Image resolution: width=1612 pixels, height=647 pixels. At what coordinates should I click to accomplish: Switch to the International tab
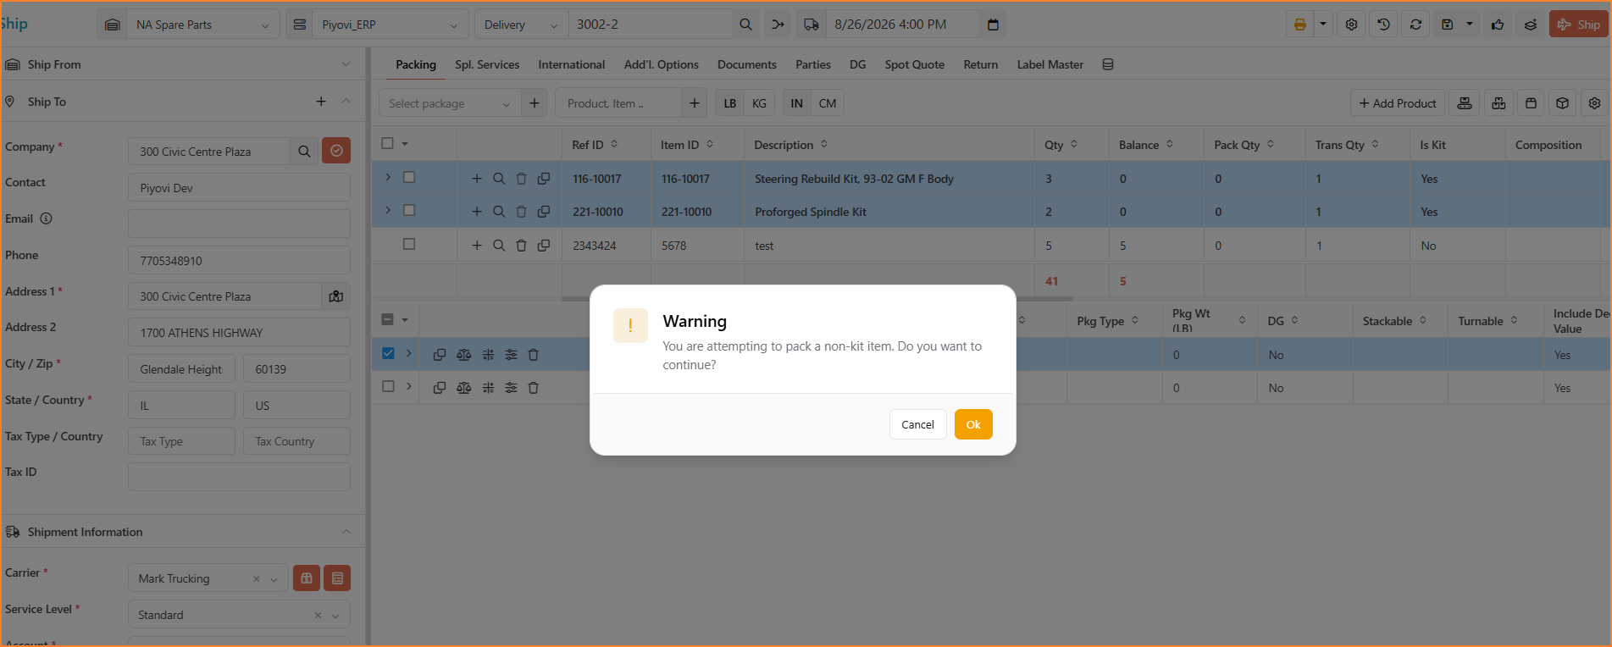pyautogui.click(x=572, y=64)
